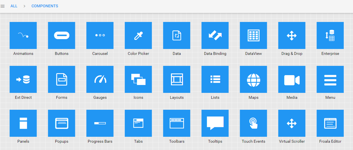Open the Tabs tile
Screen dimensions: 353x150
tap(138, 123)
